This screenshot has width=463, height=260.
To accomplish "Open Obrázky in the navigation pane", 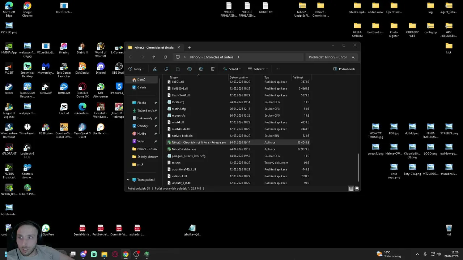I will pos(142,126).
